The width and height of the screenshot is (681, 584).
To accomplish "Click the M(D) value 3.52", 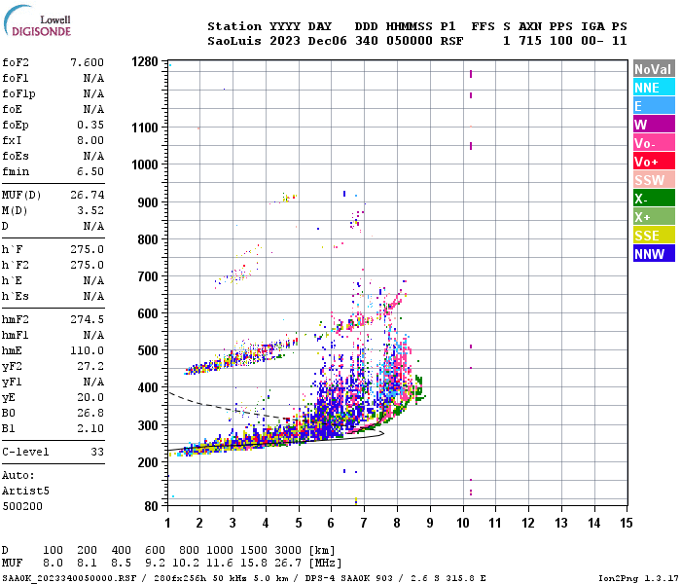I will [90, 210].
